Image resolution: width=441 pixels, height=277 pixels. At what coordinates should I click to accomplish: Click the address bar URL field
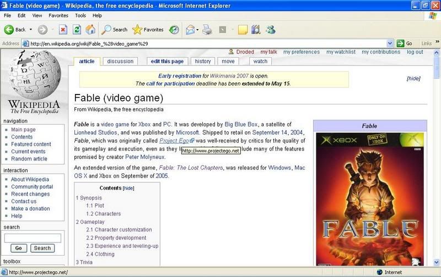[208, 43]
